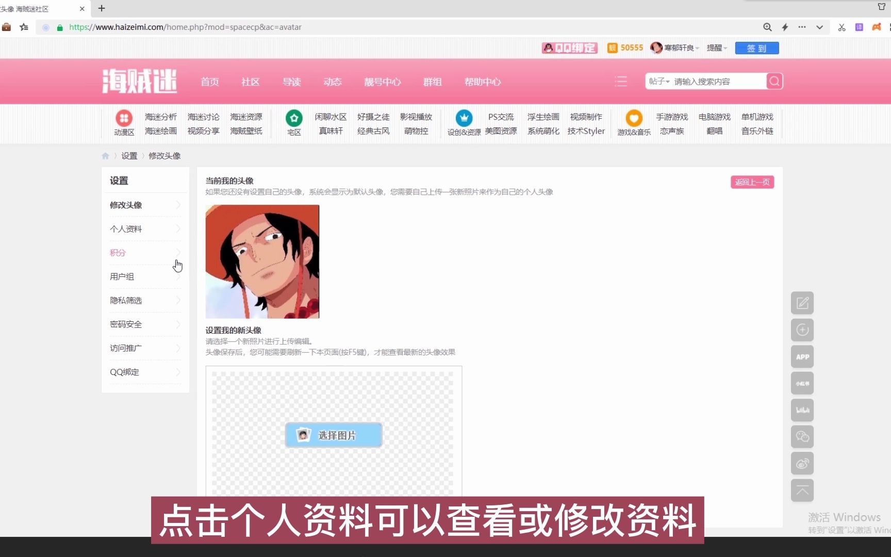This screenshot has width=891, height=557.
Task: Close the 海贼迷社区 browser tab
Action: (x=82, y=9)
